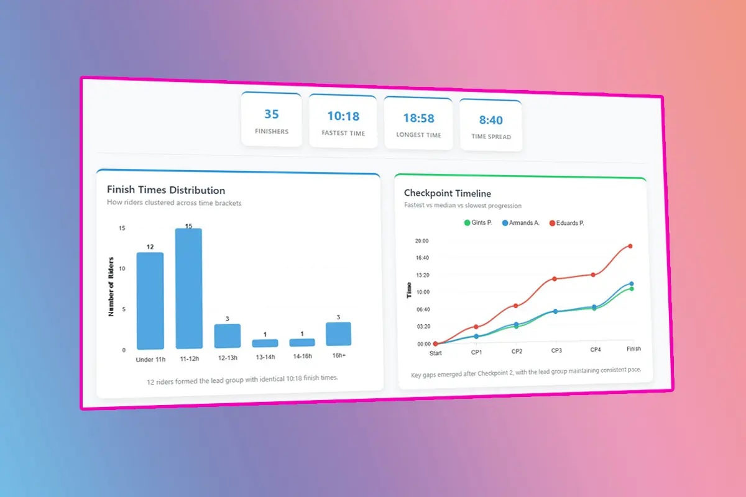Click the '11-12h' axis label
Screen dimensions: 746x497
tap(188, 359)
